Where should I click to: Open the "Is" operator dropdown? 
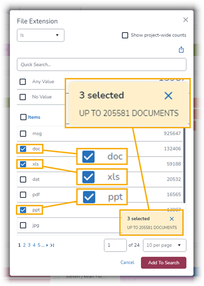pos(40,35)
